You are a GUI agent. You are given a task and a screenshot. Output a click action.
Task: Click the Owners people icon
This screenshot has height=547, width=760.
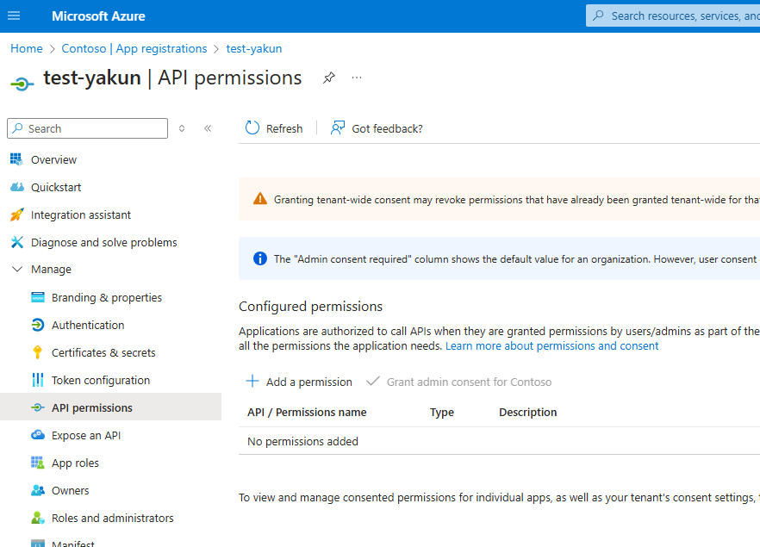tap(38, 490)
